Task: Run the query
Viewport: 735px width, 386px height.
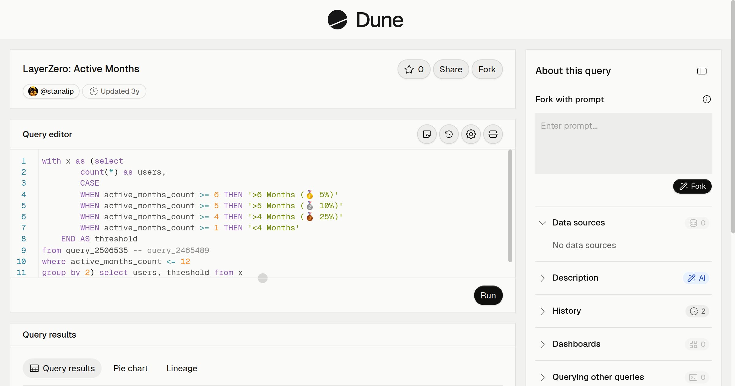Action: tap(488, 295)
